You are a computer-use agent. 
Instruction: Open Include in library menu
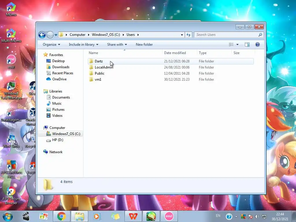point(84,45)
